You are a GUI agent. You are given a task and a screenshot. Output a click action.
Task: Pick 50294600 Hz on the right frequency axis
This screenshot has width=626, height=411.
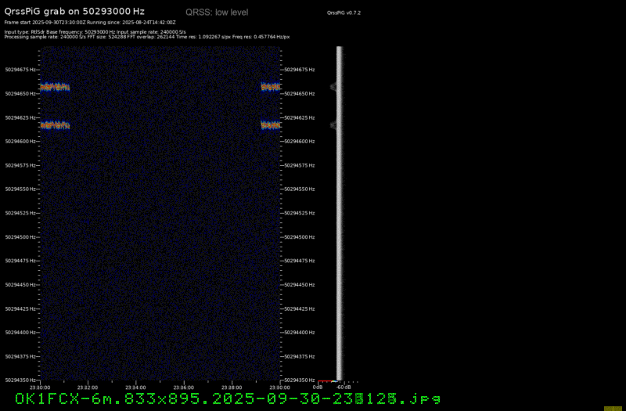pyautogui.click(x=300, y=142)
